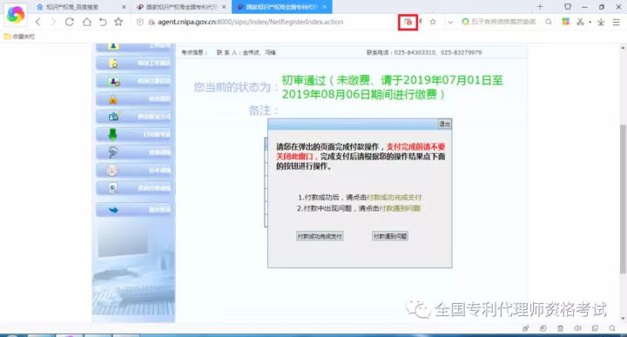Screen dimensions: 627x337
Task: Click the restore closed tab undo icon
Action: (x=103, y=22)
